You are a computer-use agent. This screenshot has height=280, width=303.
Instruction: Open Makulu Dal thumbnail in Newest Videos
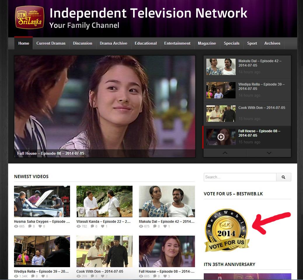[x=167, y=201]
